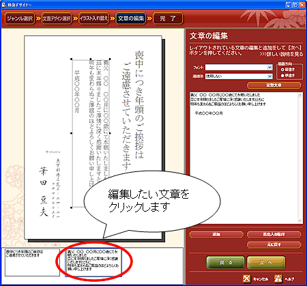307x286 pixels.
Task: Go to 文面デザイン選択 step tab
Action: (x=57, y=18)
